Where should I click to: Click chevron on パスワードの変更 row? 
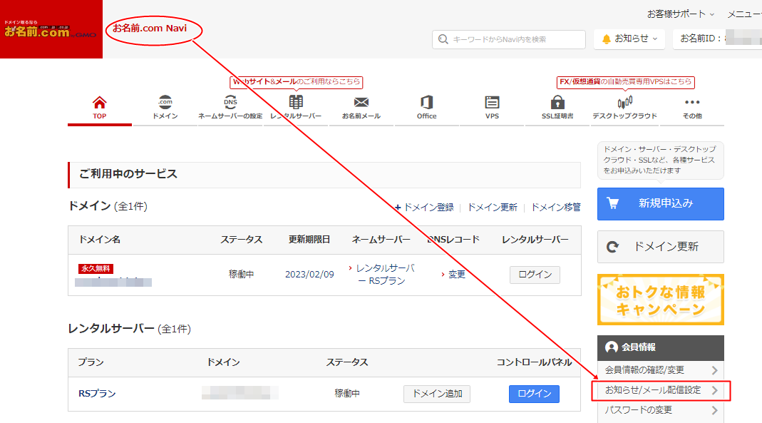point(714,410)
